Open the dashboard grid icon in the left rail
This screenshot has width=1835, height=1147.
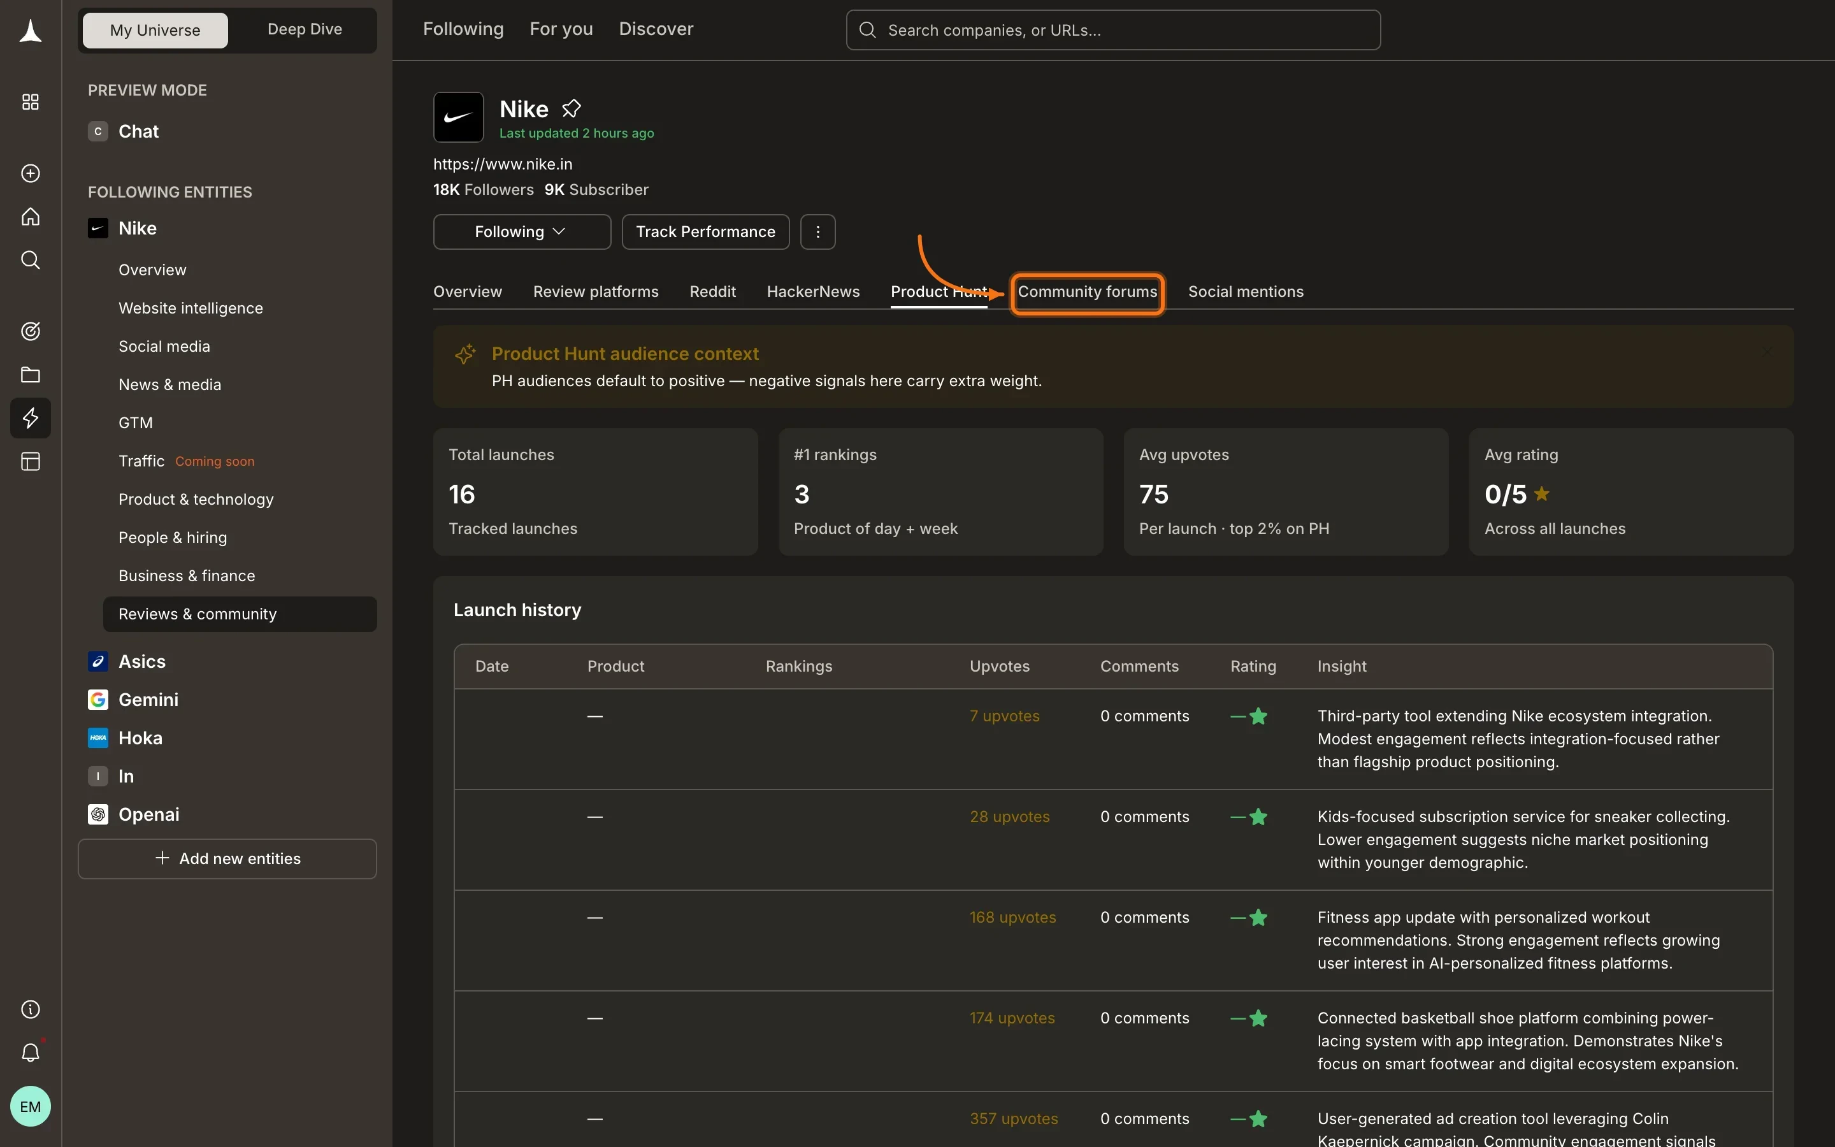(x=31, y=102)
